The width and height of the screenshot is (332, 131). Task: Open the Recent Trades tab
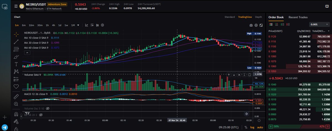tap(298, 17)
